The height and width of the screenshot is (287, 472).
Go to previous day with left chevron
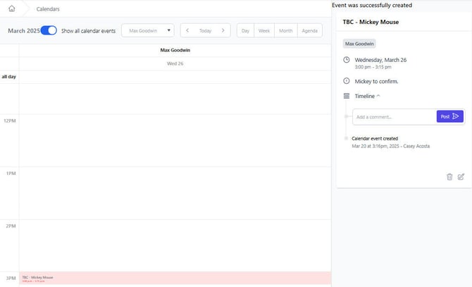pyautogui.click(x=187, y=30)
